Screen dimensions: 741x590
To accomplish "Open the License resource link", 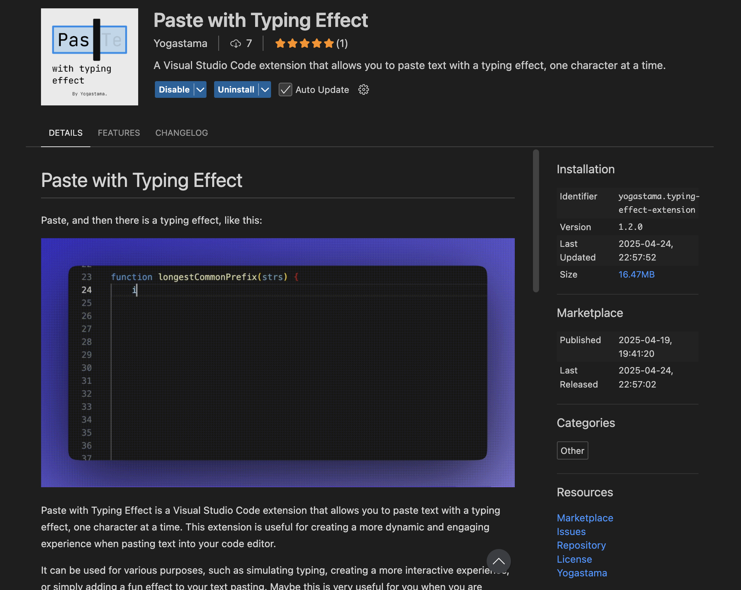I will 574,559.
